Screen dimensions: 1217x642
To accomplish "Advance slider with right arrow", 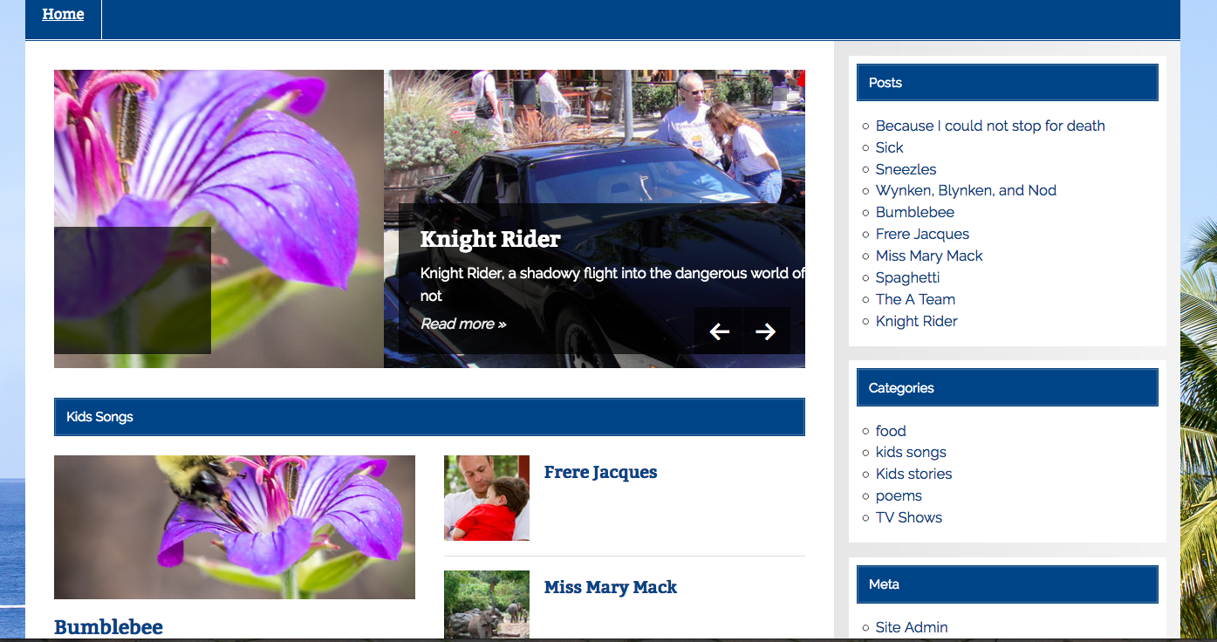I will [x=766, y=331].
